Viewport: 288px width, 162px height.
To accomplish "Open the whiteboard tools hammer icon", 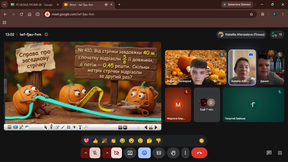I will [21, 127].
